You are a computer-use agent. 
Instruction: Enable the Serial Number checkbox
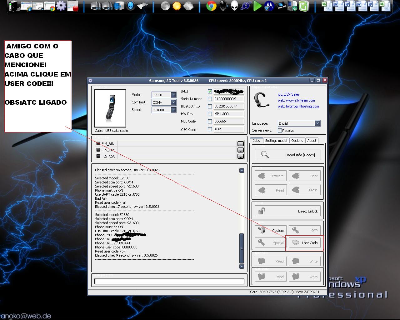click(210, 99)
